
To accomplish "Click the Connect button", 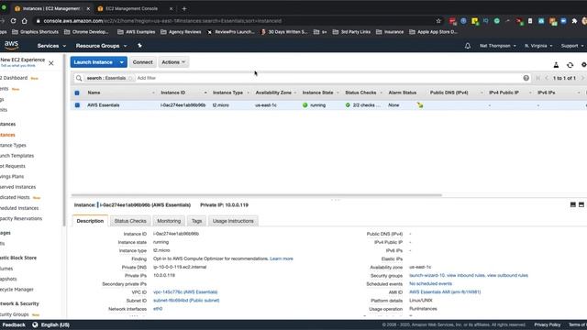I will pyautogui.click(x=143, y=62).
